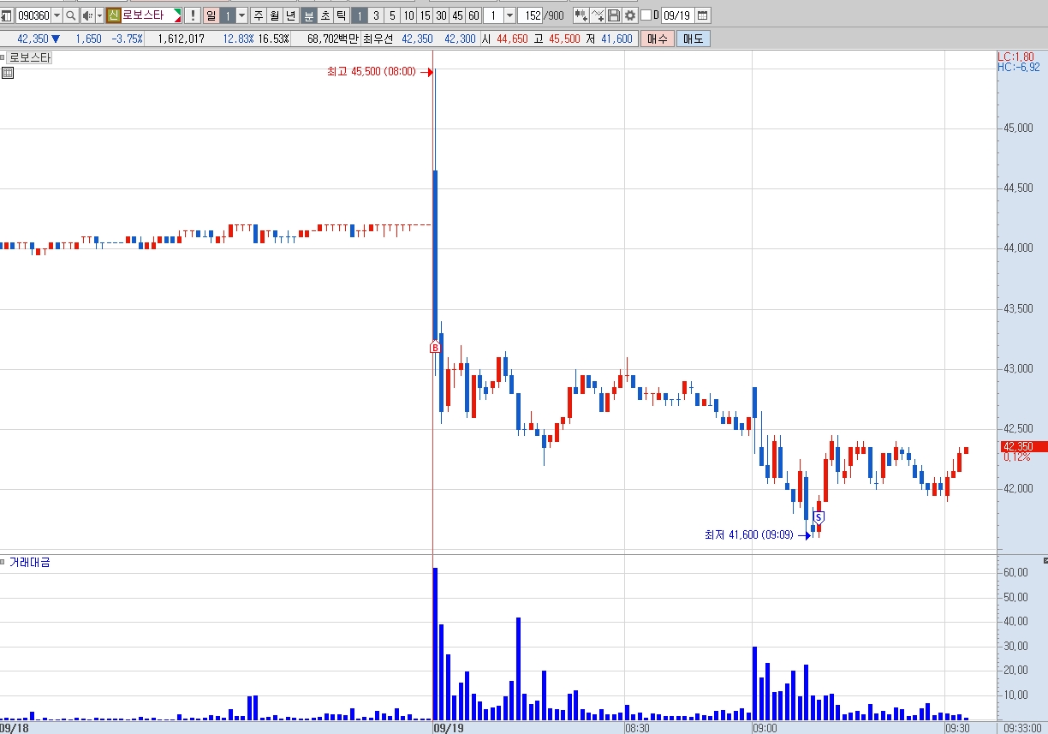Click the stock search magnifier icon
1048x734 pixels.
click(x=71, y=15)
